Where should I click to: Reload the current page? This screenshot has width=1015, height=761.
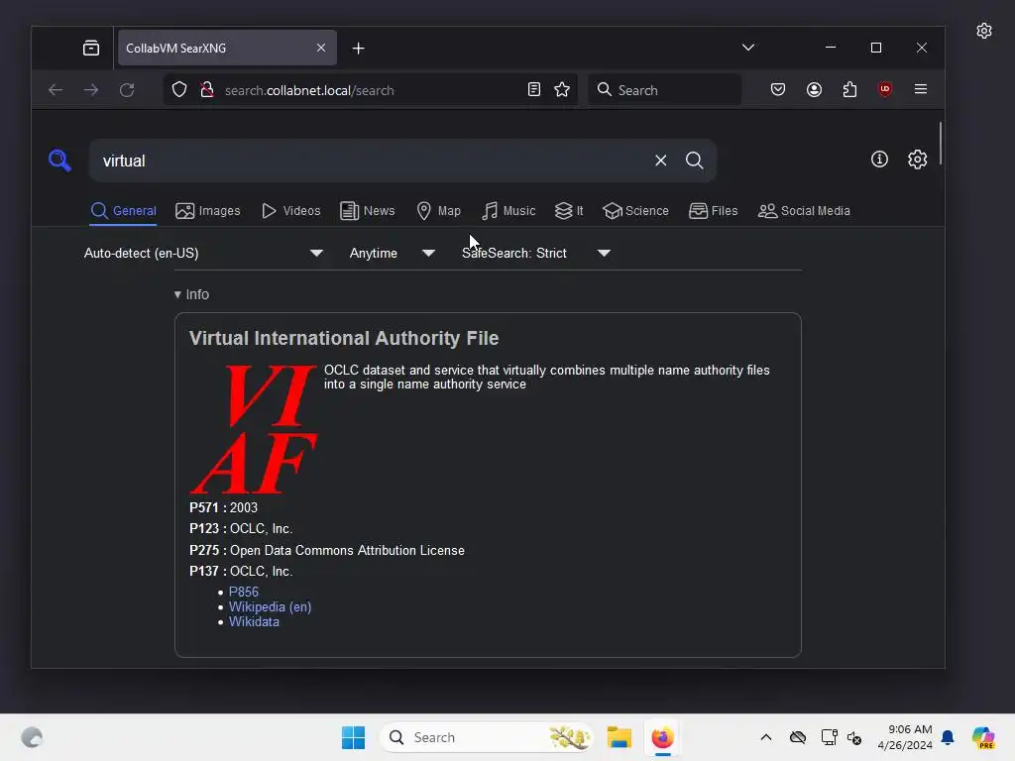point(127,90)
